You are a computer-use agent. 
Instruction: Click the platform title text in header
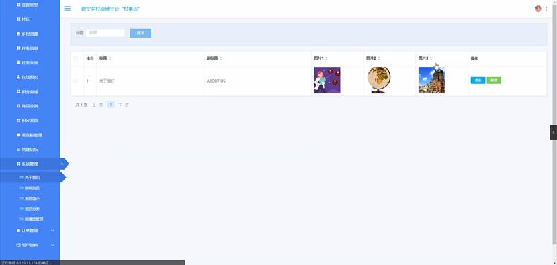[110, 9]
